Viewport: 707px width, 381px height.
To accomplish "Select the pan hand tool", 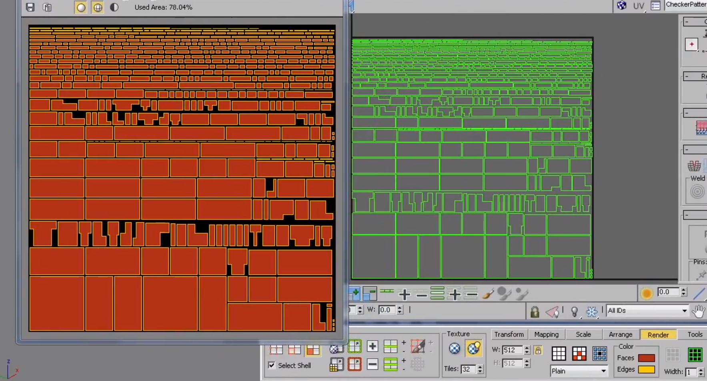I will pos(699,311).
